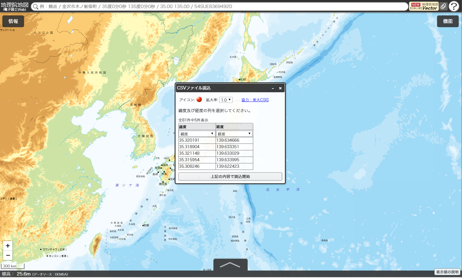Open the paperclip link icon

443,6
